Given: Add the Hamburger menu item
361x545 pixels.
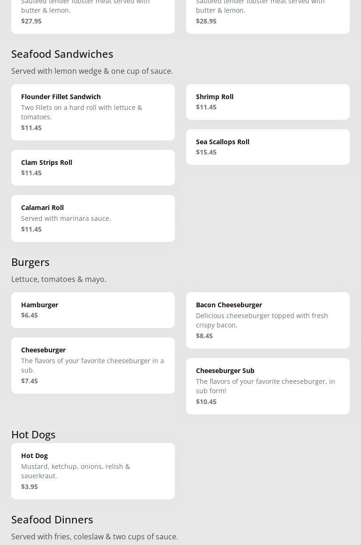Looking at the screenshot, I should [93, 310].
